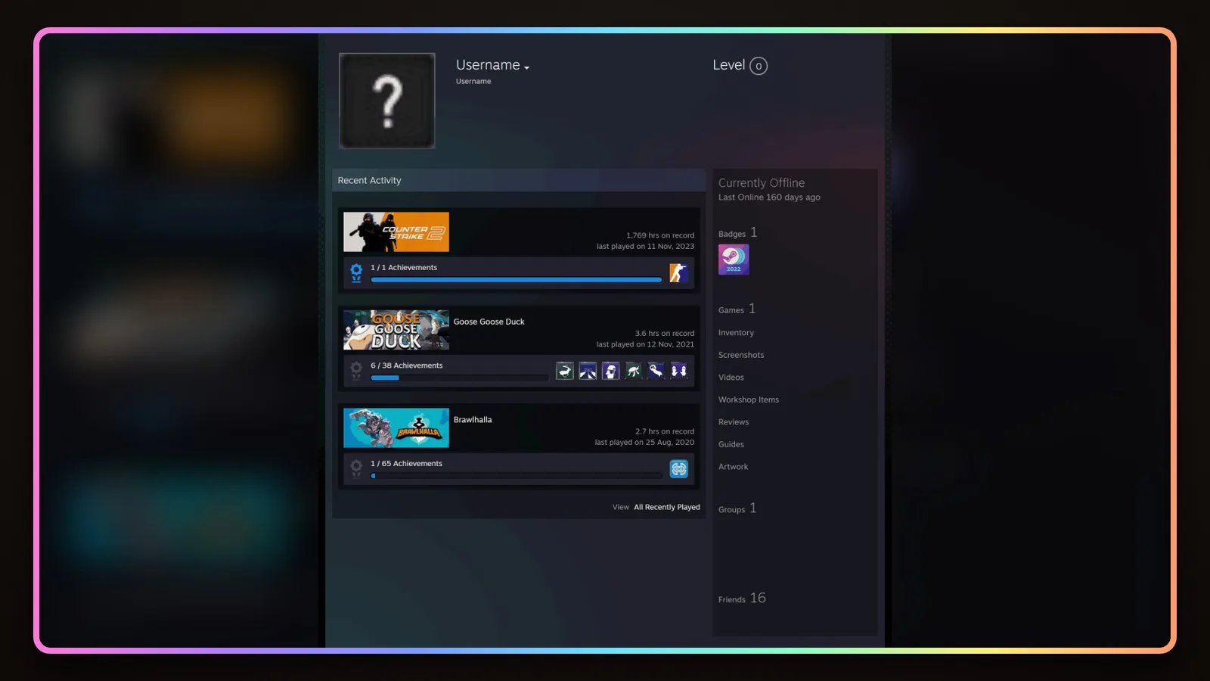
Task: Open the All Recently Played link
Action: 667,507
